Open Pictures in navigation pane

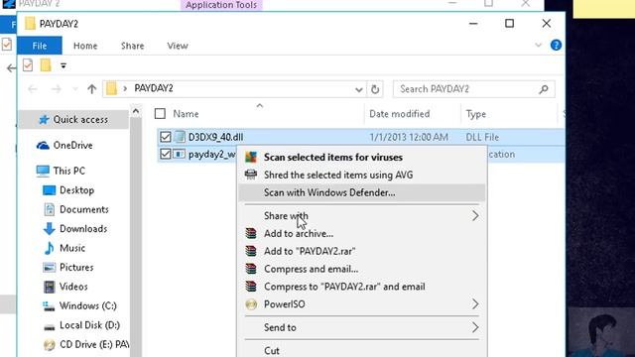coord(68,267)
